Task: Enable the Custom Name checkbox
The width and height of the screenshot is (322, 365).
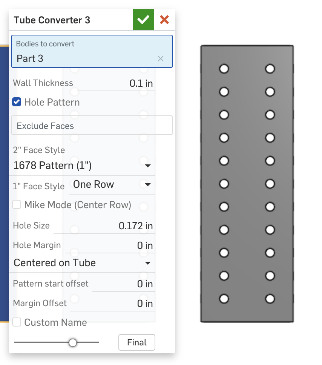Action: click(x=17, y=322)
